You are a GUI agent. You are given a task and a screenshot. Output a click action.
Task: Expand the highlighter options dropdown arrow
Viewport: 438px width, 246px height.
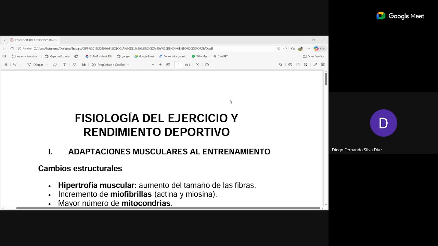pyautogui.click(x=21, y=65)
